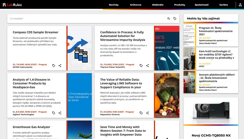Screen dimensions: 244x139
Task: Click date 'St, 8.9.2021, 19:00 (CEST - Prague)'
Action: [x=29, y=112]
